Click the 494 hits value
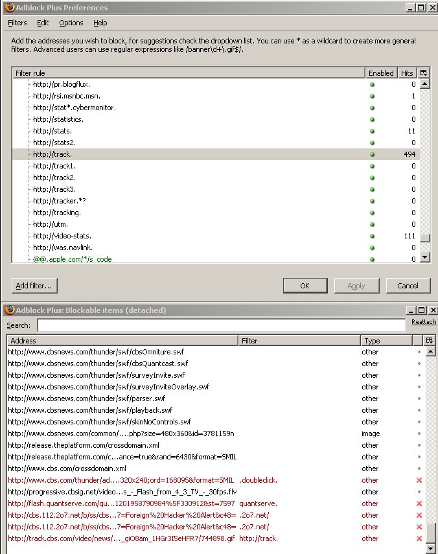The height and width of the screenshot is (554, 438). (409, 154)
